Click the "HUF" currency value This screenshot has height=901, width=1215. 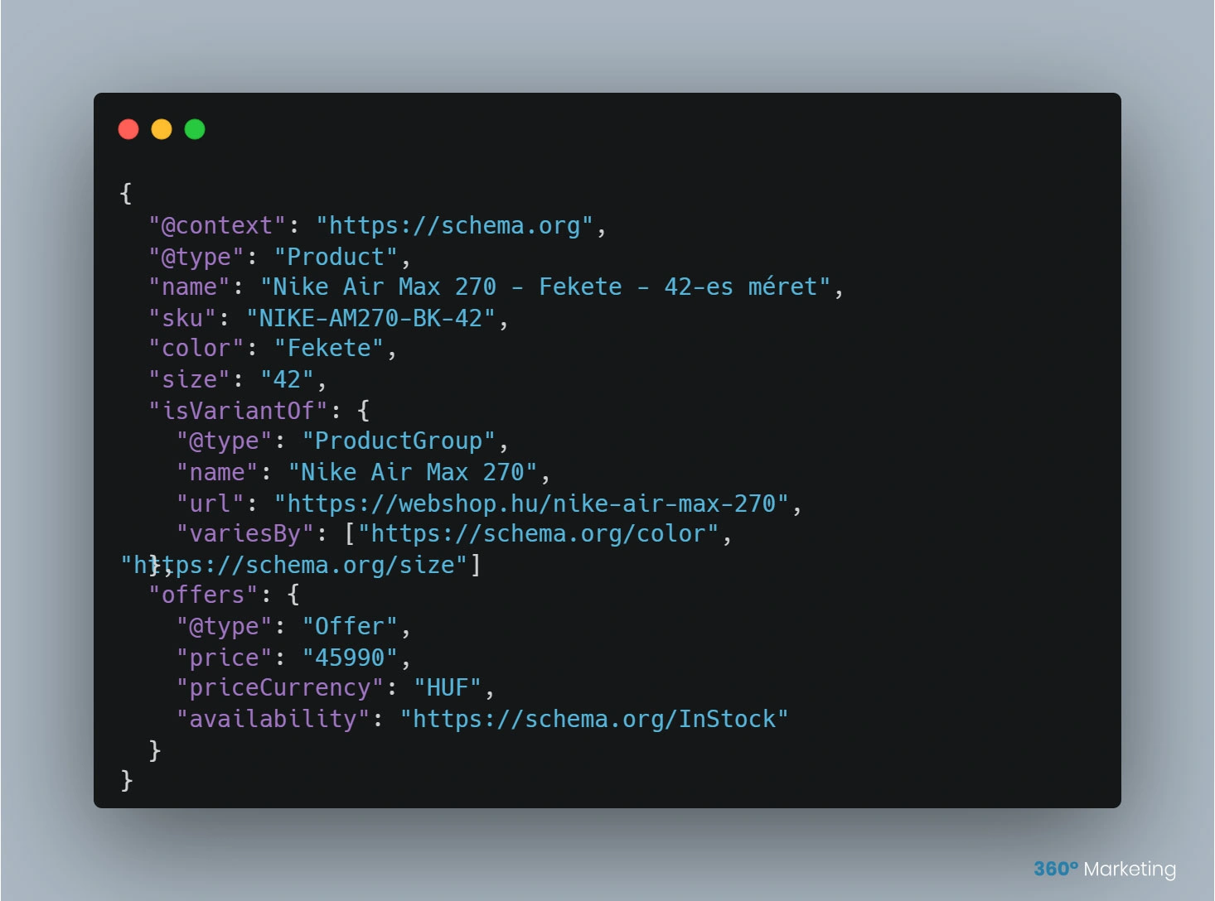coord(448,688)
